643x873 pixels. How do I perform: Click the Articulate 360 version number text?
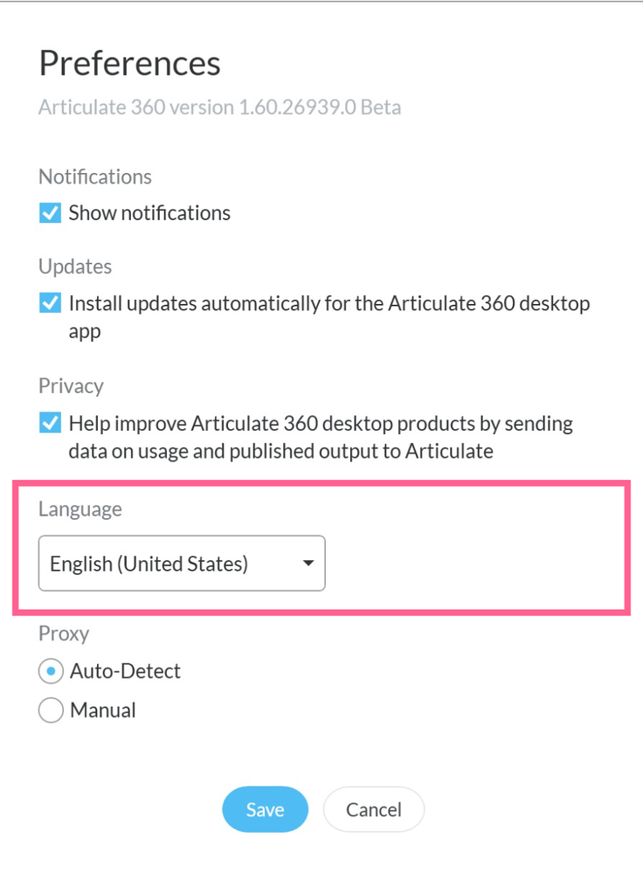click(219, 108)
